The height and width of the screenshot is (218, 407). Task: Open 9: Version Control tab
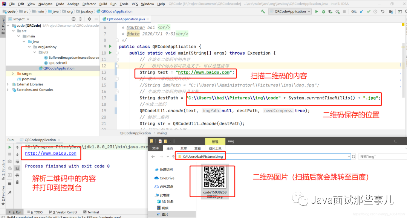point(63,212)
